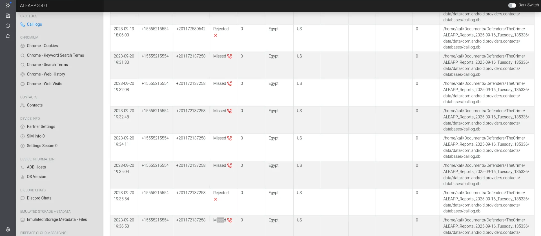541x236 pixels.
Task: Open Discord Chats report
Action: point(39,198)
